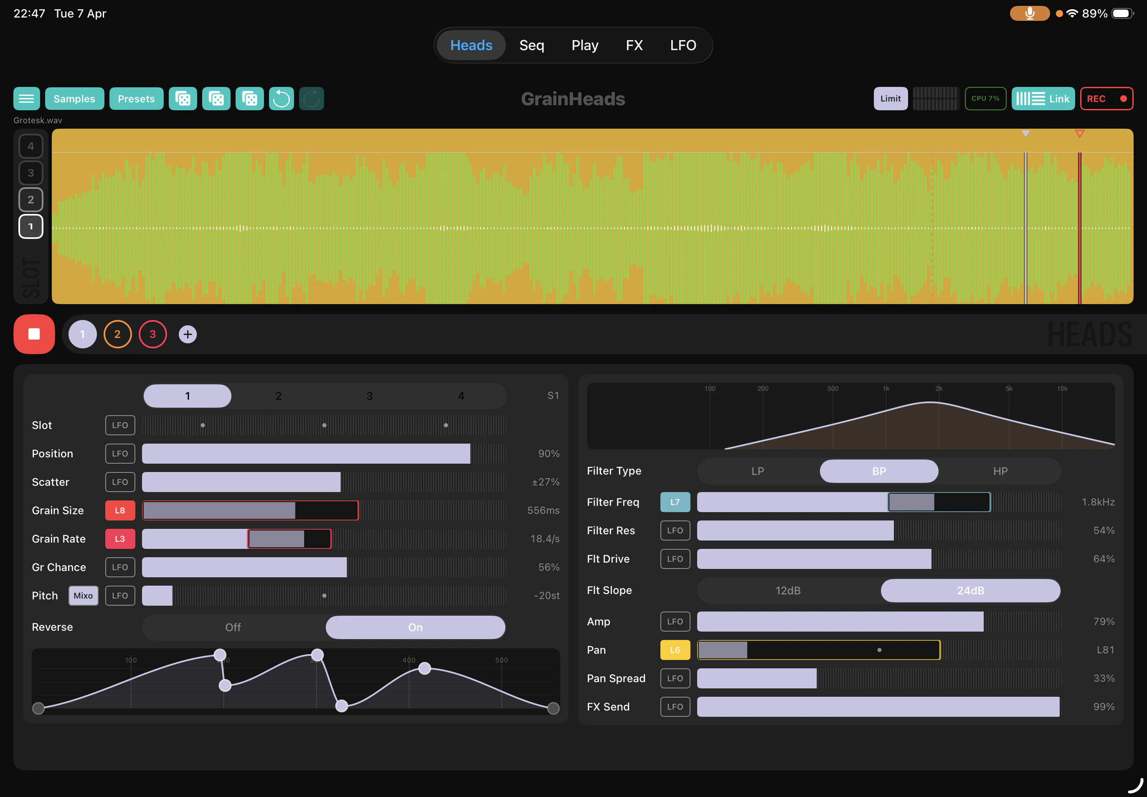
Task: Open the L6 LFO assignment for Pan
Action: (x=675, y=650)
